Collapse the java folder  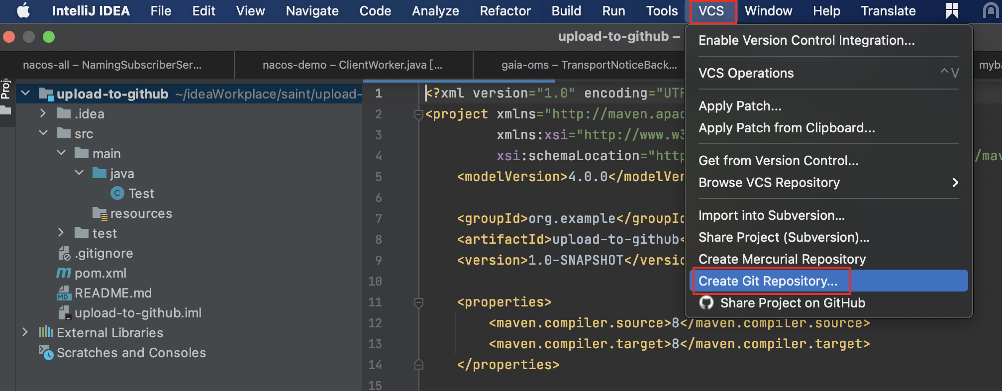pyautogui.click(x=79, y=173)
